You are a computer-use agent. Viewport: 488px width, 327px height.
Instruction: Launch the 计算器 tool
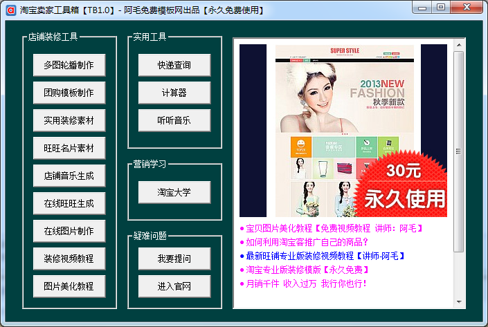click(x=174, y=93)
